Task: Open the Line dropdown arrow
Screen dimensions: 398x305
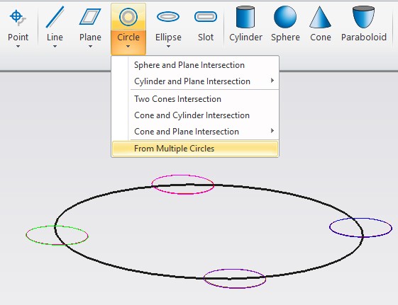Action: [55, 46]
